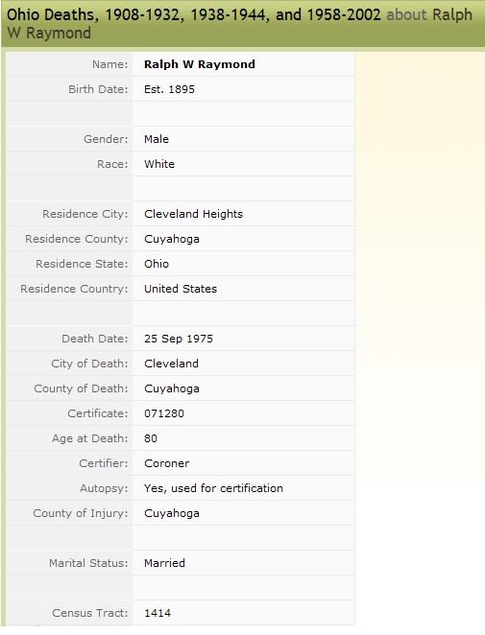The image size is (485, 635).
Task: Click the Certifier value Coroner
Action: (x=166, y=463)
